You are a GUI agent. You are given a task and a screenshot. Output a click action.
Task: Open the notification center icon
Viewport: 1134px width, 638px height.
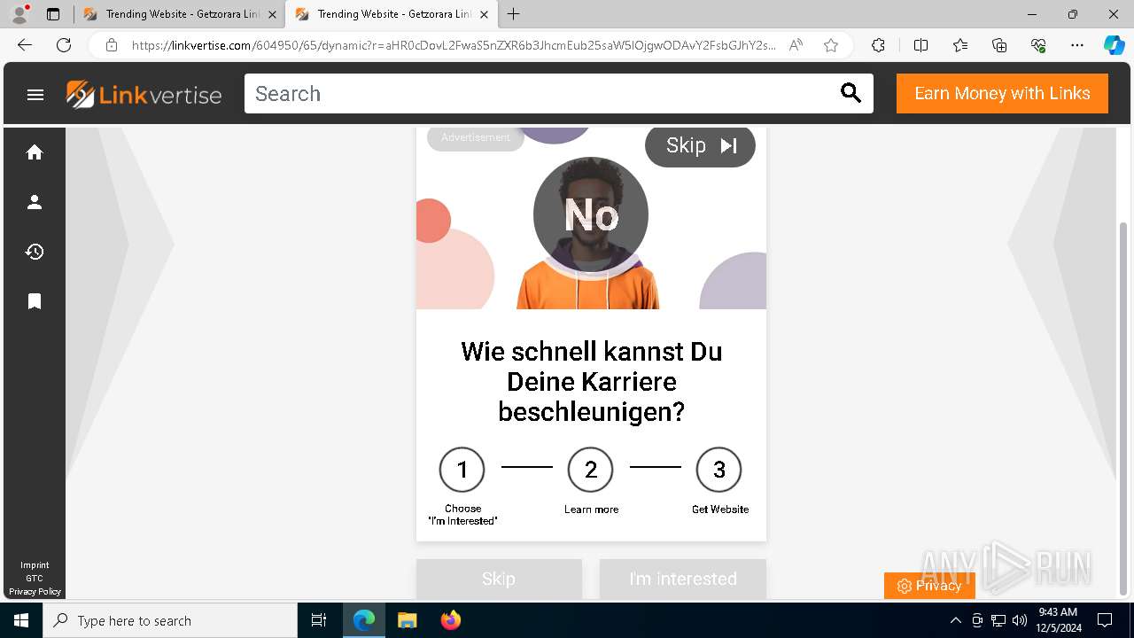1105,620
